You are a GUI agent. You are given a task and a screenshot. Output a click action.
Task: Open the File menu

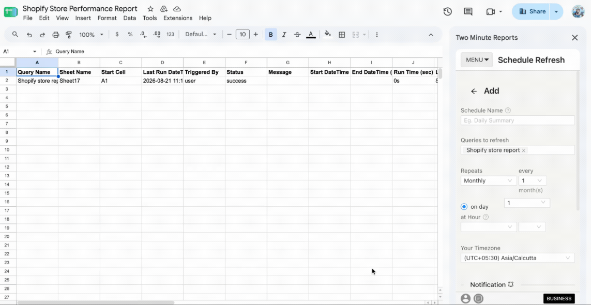tap(27, 18)
